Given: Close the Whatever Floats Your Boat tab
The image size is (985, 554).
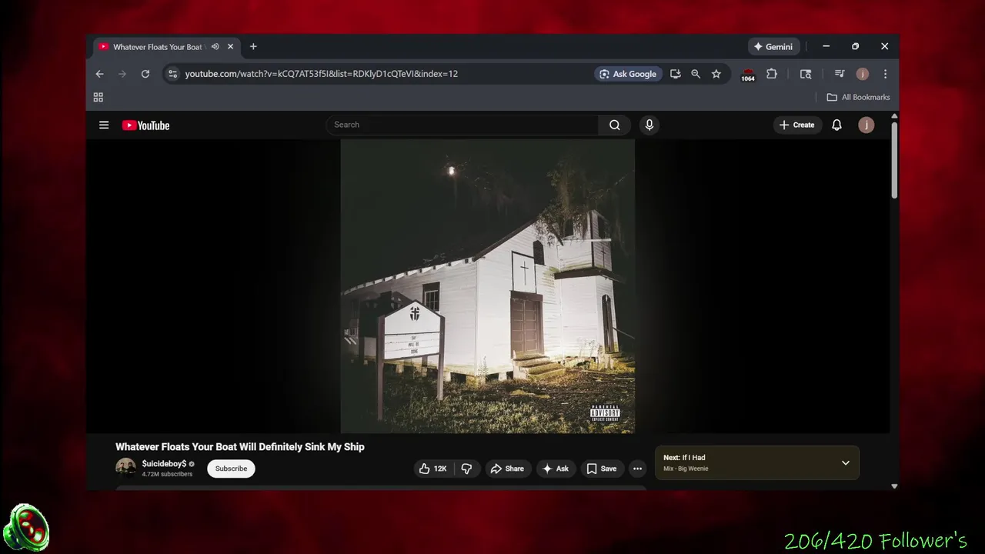Looking at the screenshot, I should (x=230, y=46).
